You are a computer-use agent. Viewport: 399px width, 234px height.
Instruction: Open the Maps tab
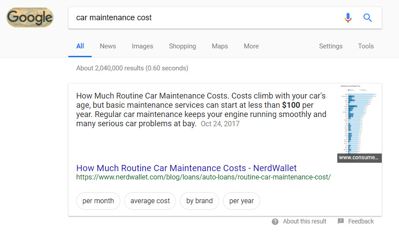220,46
